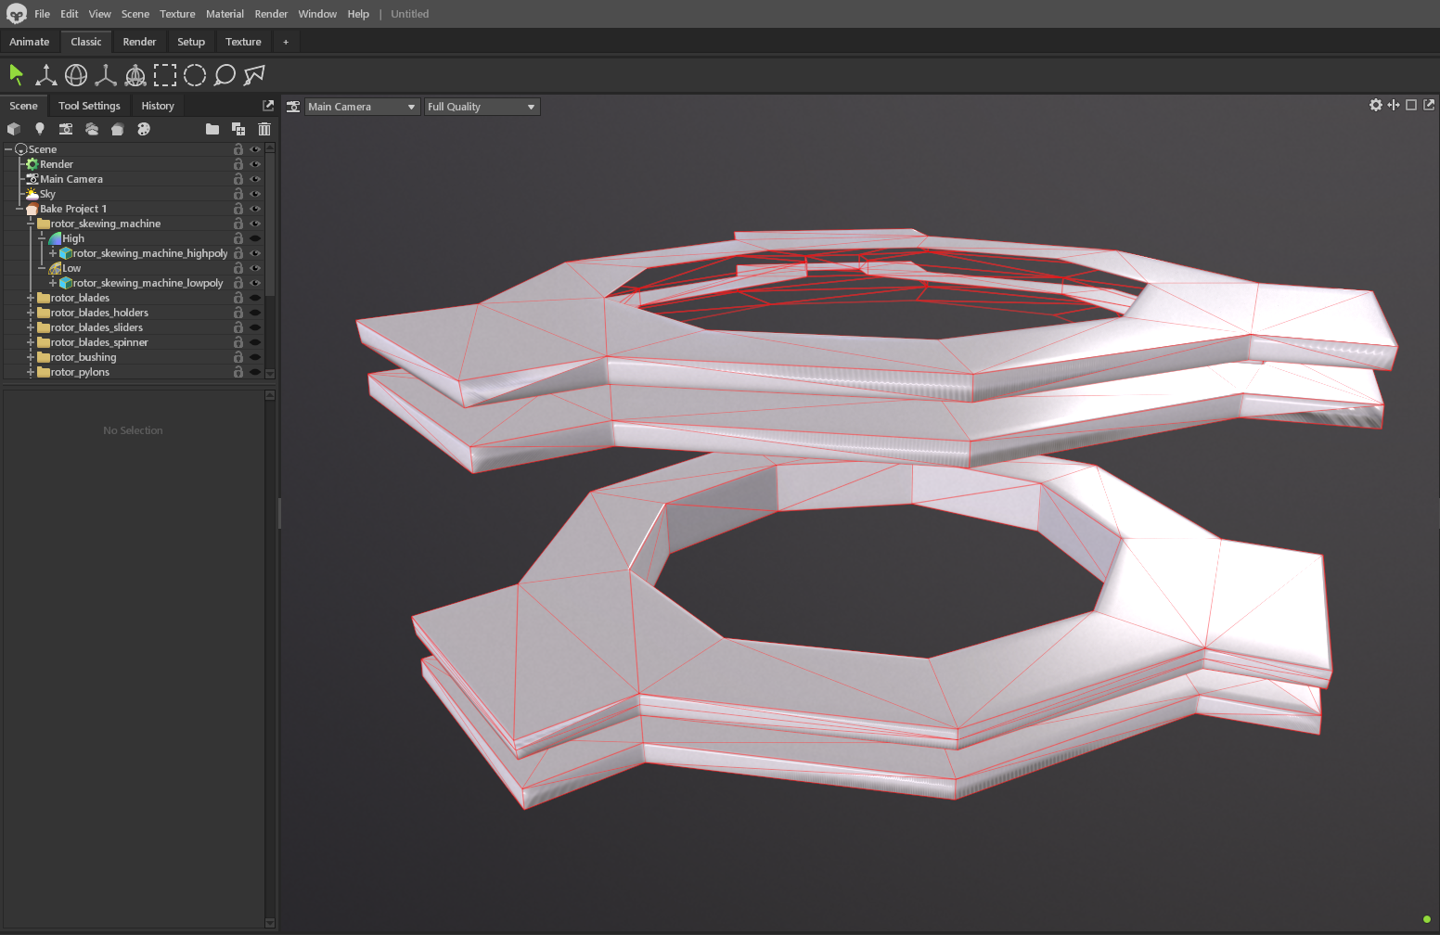Select the Low group in scene tree
Screen dimensions: 1440x935
pos(71,268)
